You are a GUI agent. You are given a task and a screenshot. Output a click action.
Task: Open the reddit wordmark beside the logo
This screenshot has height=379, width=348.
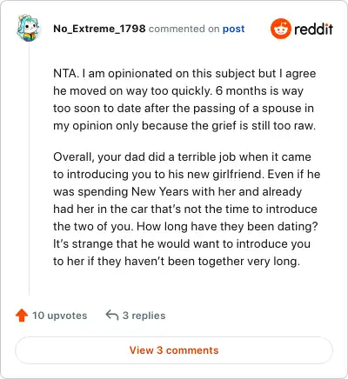pos(313,29)
